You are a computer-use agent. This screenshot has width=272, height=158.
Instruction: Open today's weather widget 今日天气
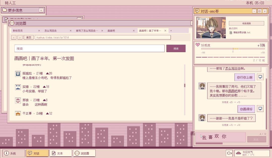(x=252, y=153)
